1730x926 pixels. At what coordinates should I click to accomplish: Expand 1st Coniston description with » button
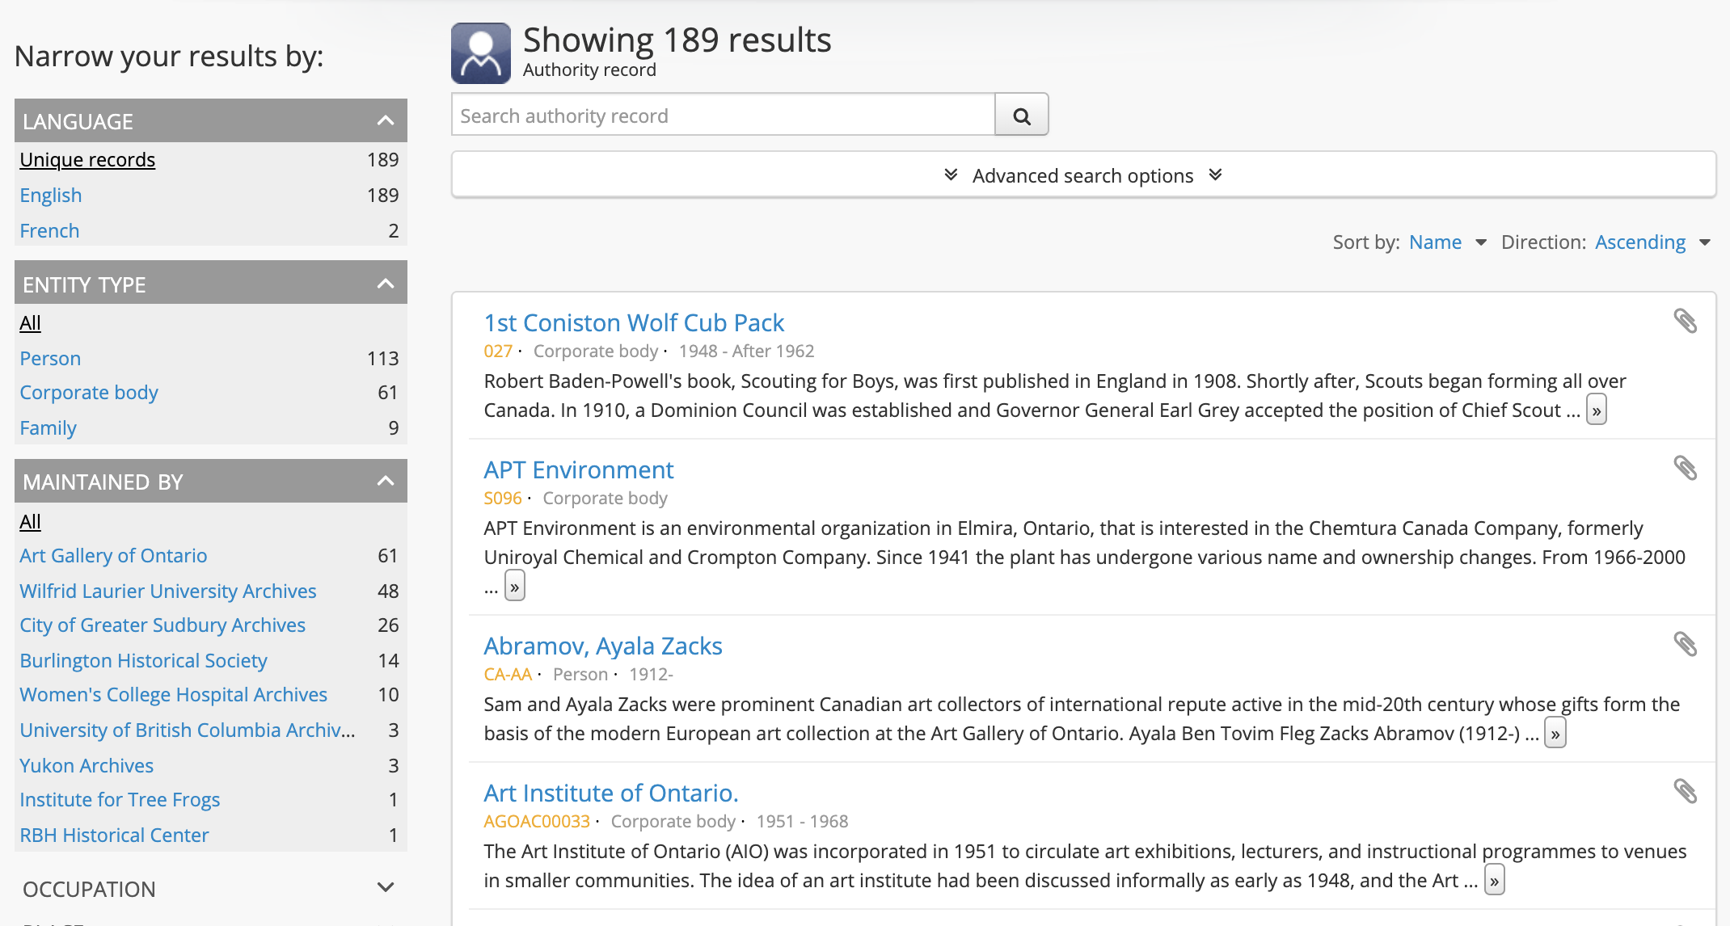click(x=1596, y=410)
